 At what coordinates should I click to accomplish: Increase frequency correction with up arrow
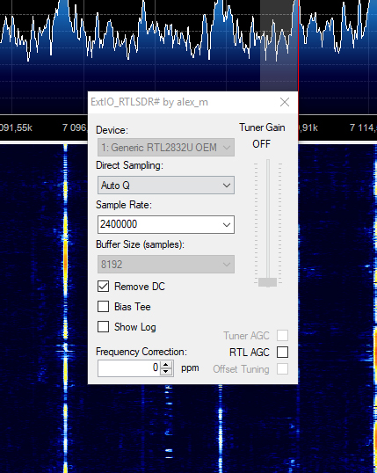pos(166,365)
